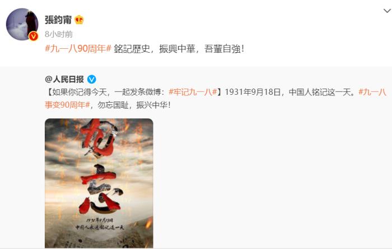Click the 張鈞甯 username
392x249 pixels.
point(58,20)
